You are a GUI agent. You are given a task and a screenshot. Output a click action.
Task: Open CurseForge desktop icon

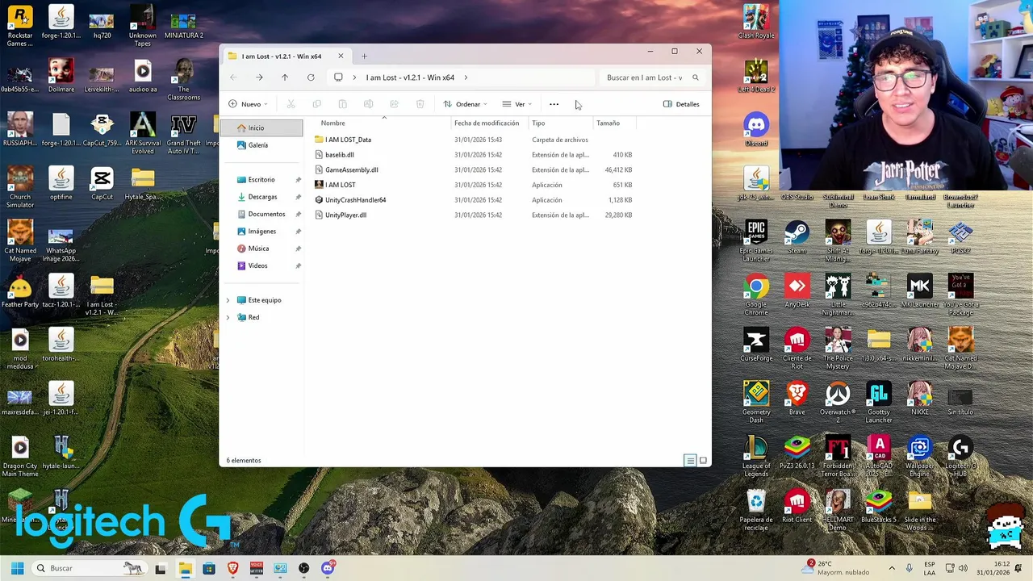(x=756, y=345)
